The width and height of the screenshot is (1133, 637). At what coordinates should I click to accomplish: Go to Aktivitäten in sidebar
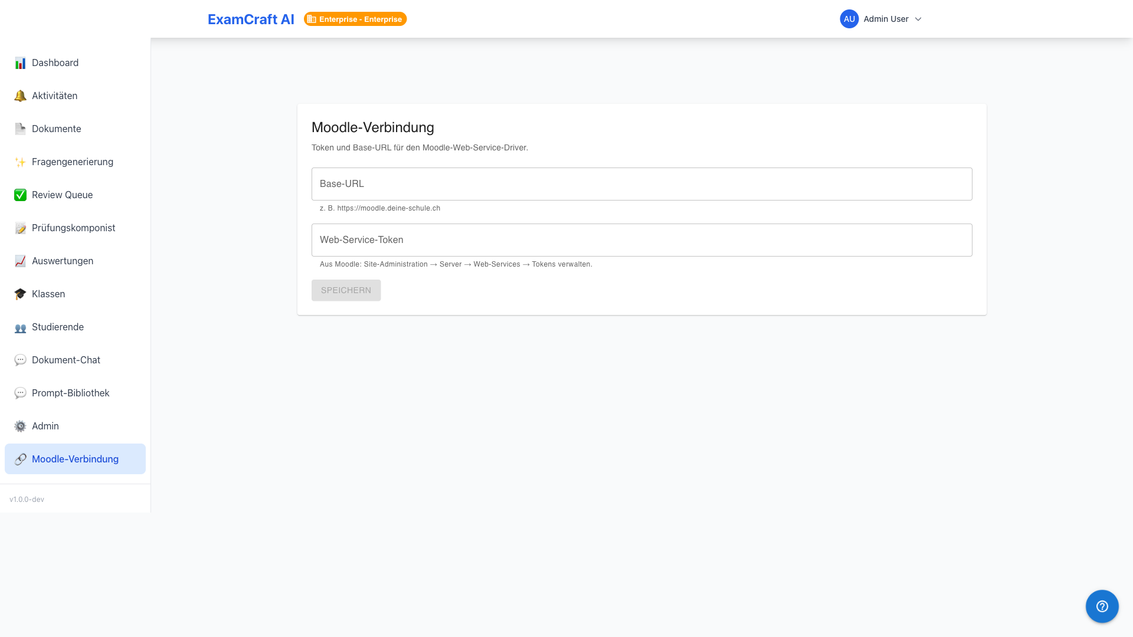click(x=75, y=96)
